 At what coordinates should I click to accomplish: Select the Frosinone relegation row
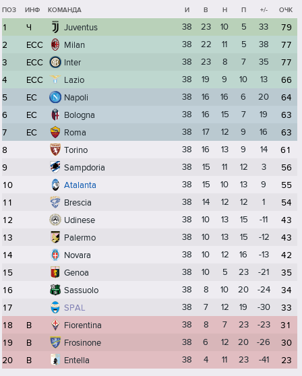[150, 342]
